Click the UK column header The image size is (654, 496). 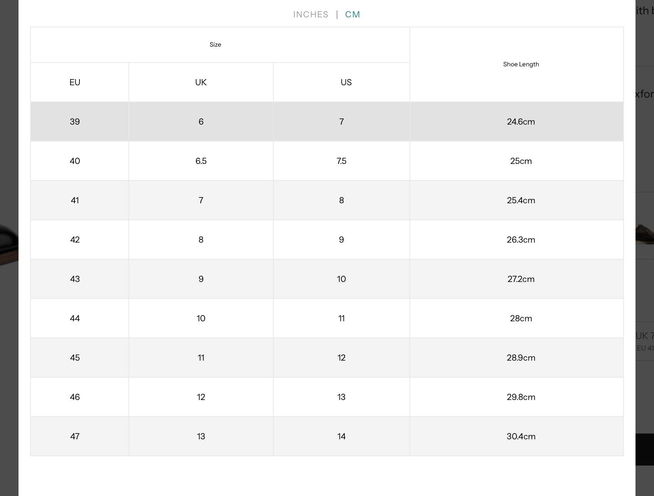[x=201, y=82]
